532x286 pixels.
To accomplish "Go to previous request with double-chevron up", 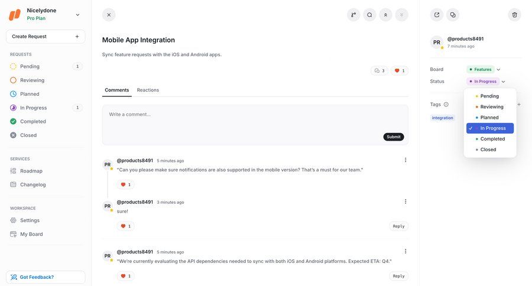I will pos(385,15).
